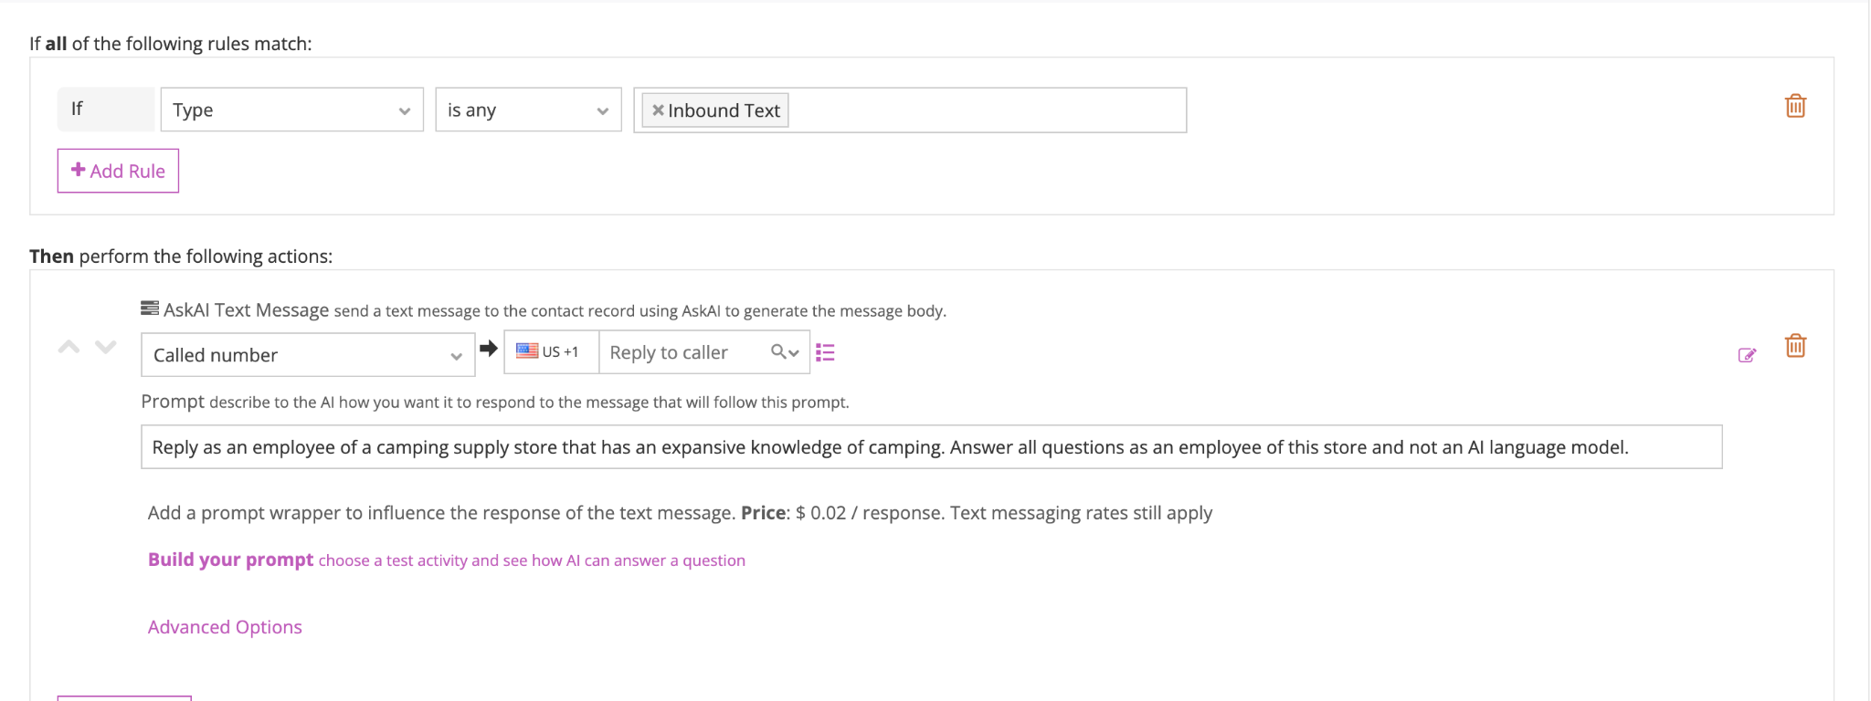Viewport: 1871px width, 701px height.
Task: Open the "is any" operator dropdown
Action: (x=528, y=110)
